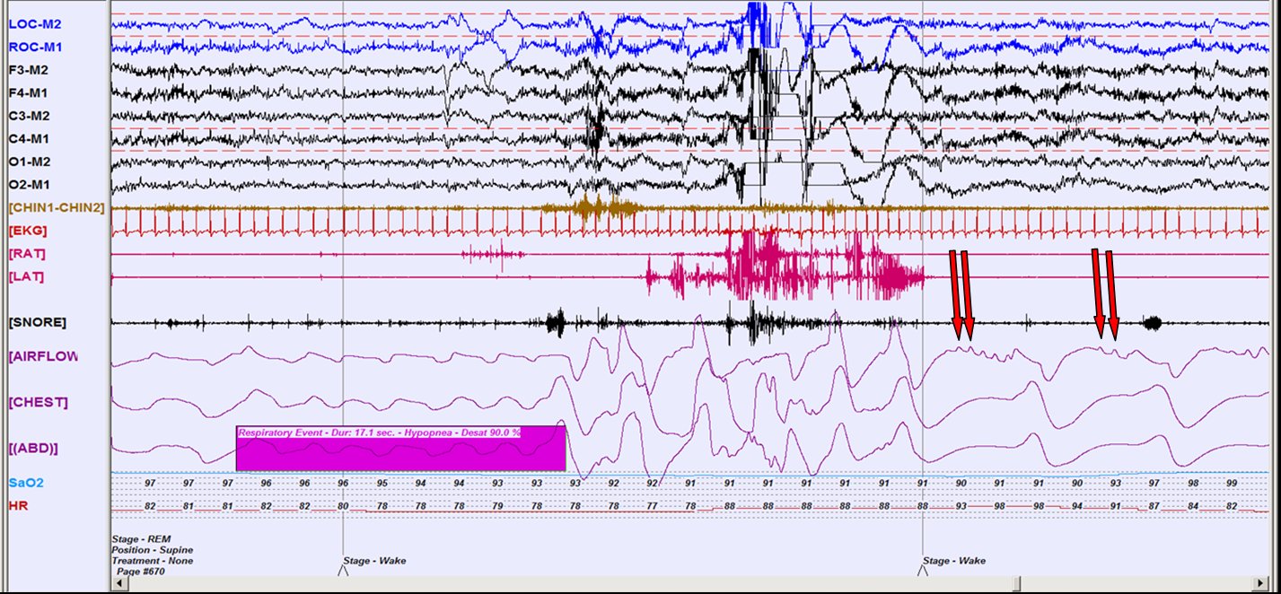Image resolution: width=1281 pixels, height=594 pixels.
Task: Click the AIRFLOW channel label
Action: click(42, 356)
